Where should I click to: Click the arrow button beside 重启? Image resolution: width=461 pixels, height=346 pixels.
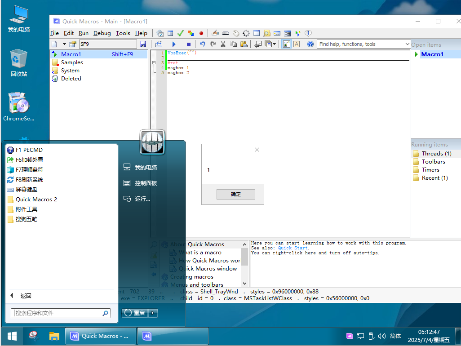coord(153,313)
